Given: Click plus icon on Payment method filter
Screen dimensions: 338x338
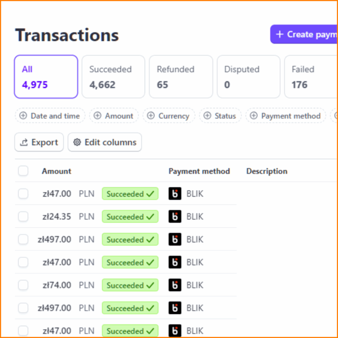Looking at the screenshot, I should 253,116.
